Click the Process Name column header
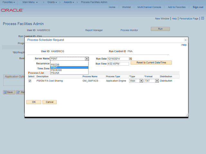 [90, 76]
